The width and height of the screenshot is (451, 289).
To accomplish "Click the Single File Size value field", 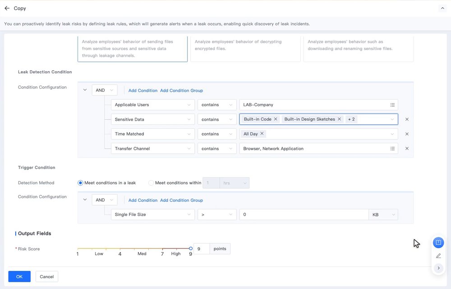I will (304, 215).
